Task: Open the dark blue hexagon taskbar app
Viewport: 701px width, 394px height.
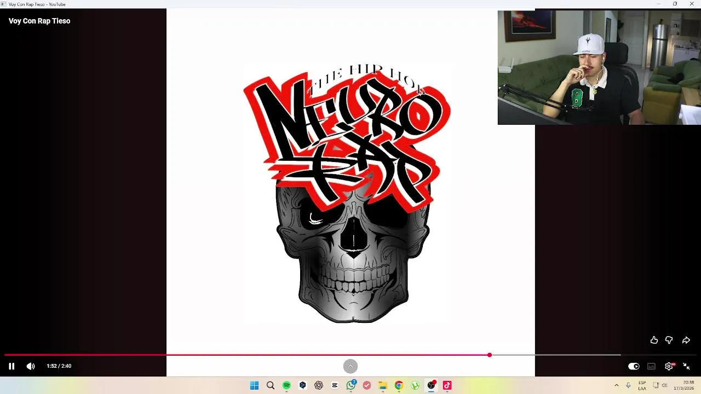Action: [302, 386]
